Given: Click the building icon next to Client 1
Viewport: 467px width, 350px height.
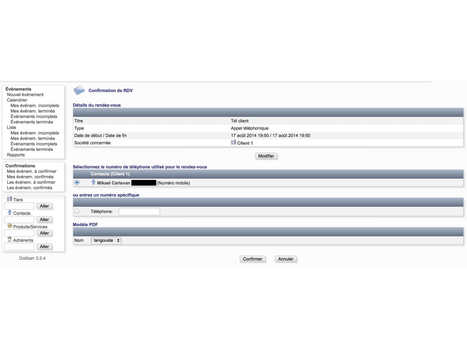Looking at the screenshot, I should click(x=233, y=143).
